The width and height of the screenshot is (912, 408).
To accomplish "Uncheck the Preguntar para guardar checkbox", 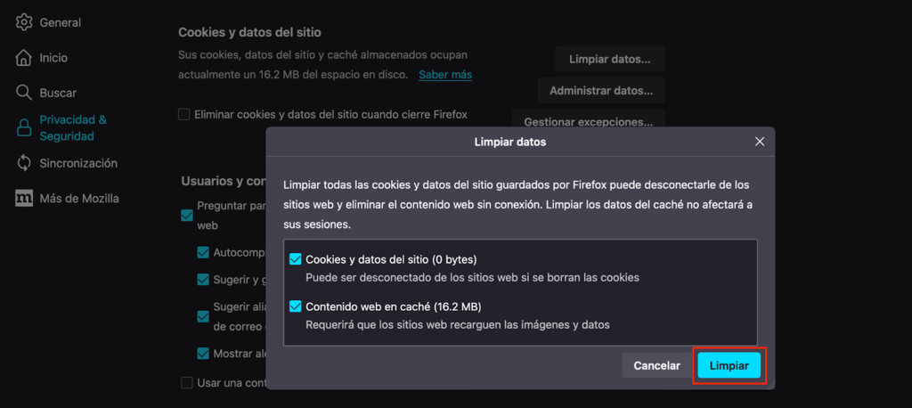I will pos(187,215).
